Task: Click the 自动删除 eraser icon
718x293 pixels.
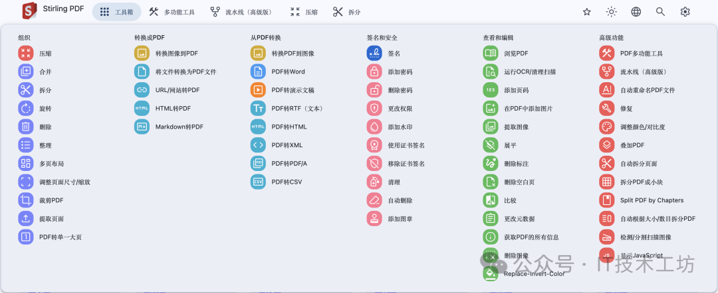Action: click(374, 200)
